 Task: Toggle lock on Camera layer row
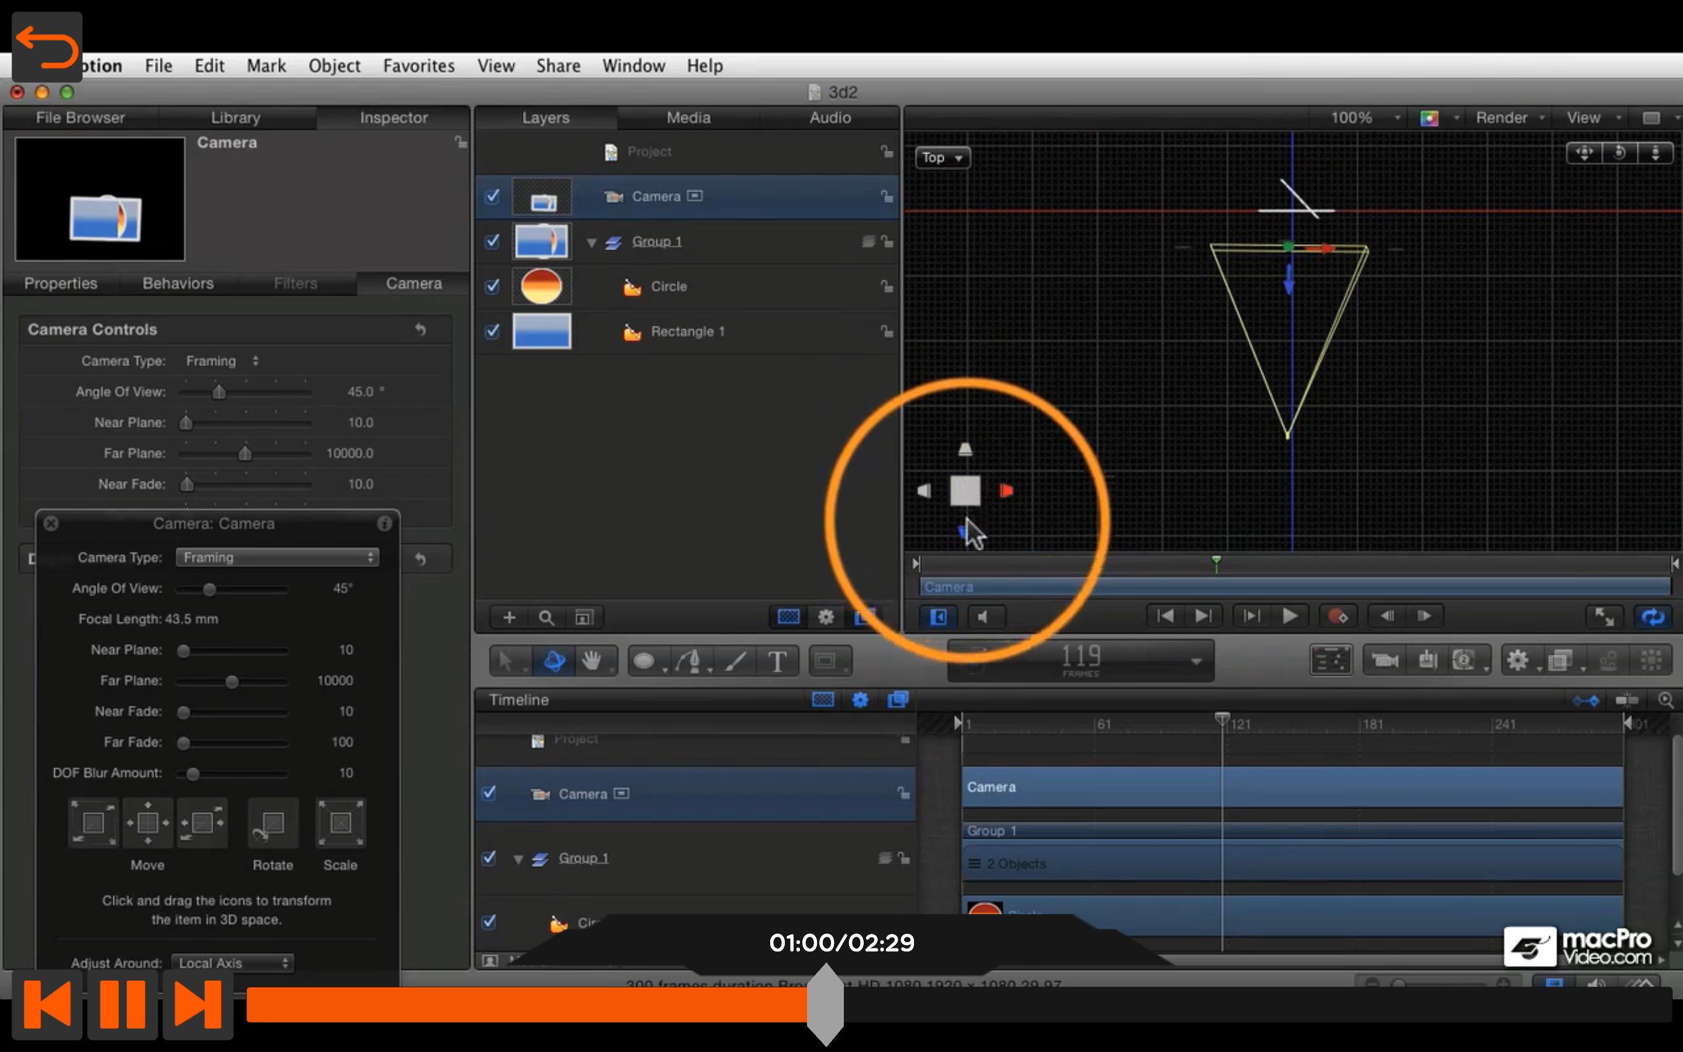coord(886,196)
